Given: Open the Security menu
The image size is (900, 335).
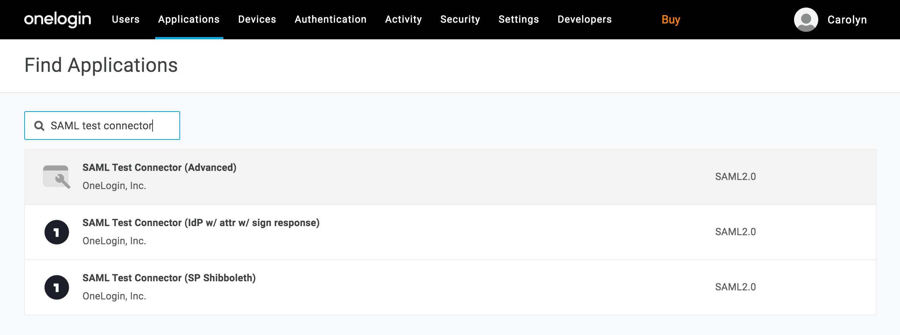Looking at the screenshot, I should (460, 19).
